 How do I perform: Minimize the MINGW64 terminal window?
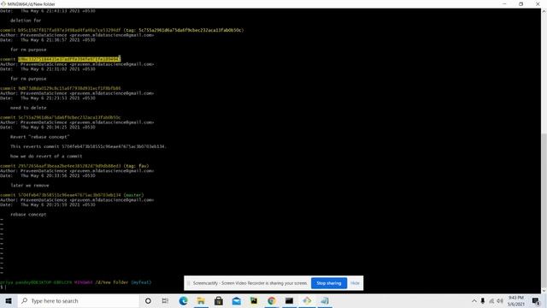coord(504,3)
